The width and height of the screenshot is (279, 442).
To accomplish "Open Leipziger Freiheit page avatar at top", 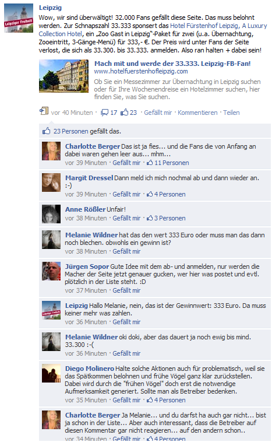I will pyautogui.click(x=19, y=18).
